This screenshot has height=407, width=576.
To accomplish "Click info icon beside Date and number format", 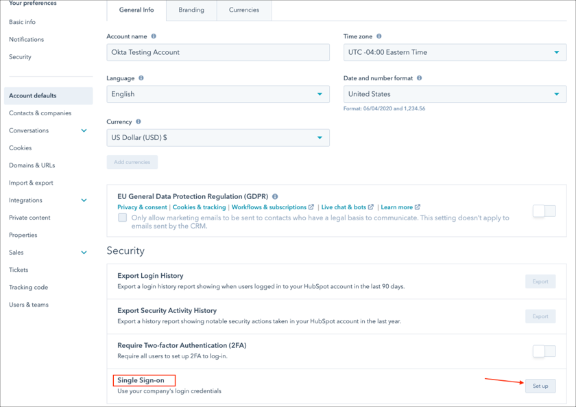I will point(419,78).
